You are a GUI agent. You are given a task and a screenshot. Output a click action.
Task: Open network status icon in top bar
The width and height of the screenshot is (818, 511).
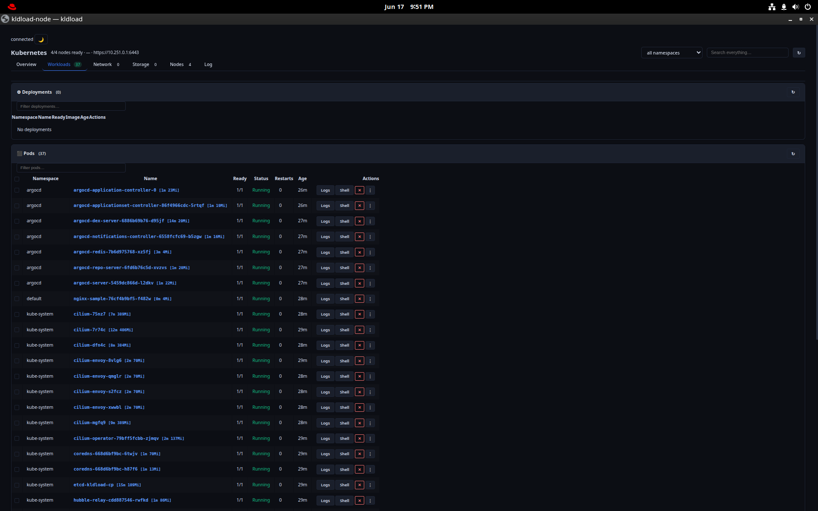(x=772, y=7)
